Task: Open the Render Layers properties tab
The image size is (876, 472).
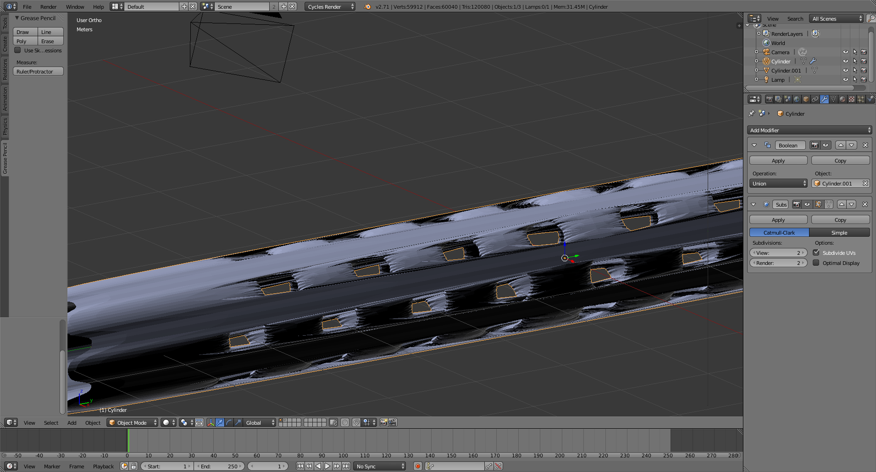Action: coord(778,99)
